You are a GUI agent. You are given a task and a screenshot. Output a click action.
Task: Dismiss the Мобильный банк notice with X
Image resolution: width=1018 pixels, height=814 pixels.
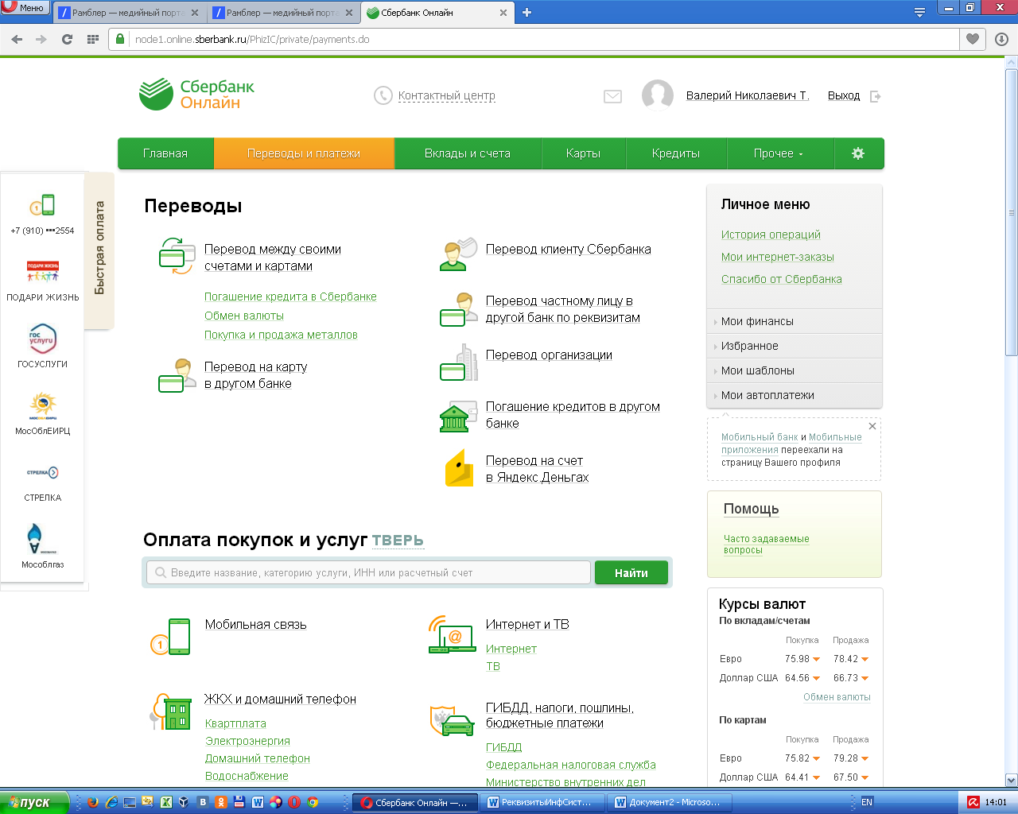click(x=872, y=426)
